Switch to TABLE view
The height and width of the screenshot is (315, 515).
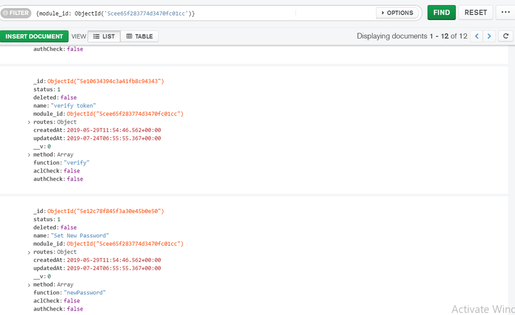pyautogui.click(x=139, y=36)
